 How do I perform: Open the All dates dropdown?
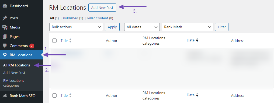tap(142, 27)
